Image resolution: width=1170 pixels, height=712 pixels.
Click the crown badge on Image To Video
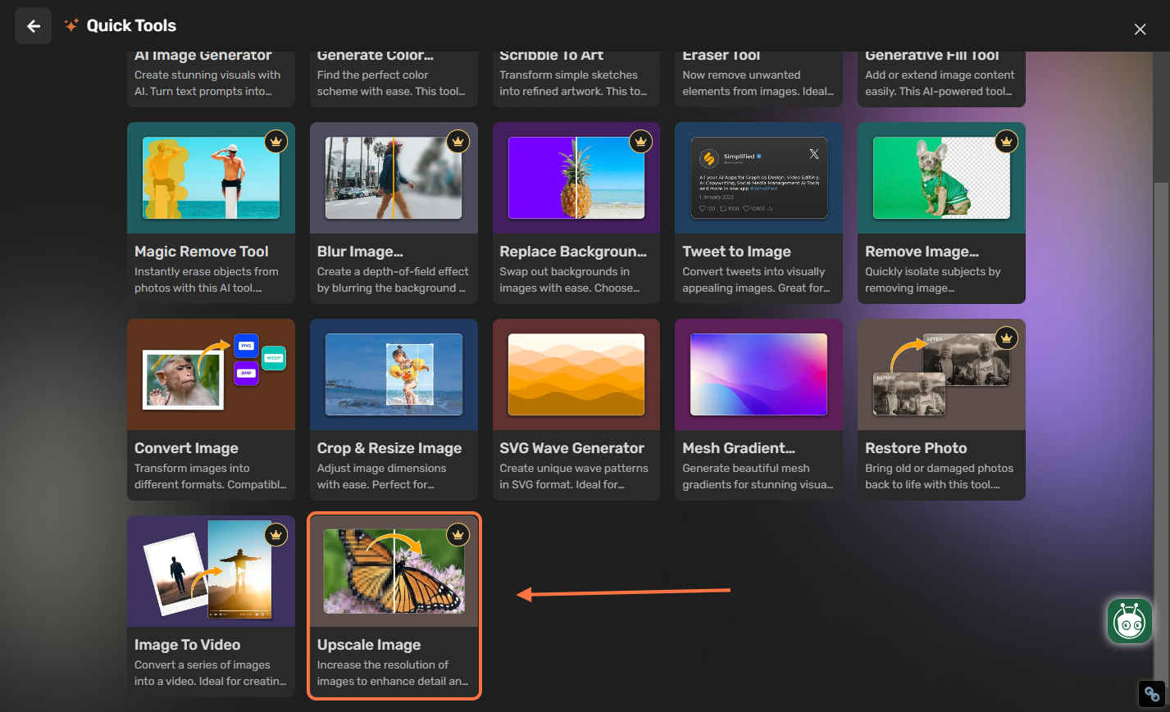tap(275, 535)
